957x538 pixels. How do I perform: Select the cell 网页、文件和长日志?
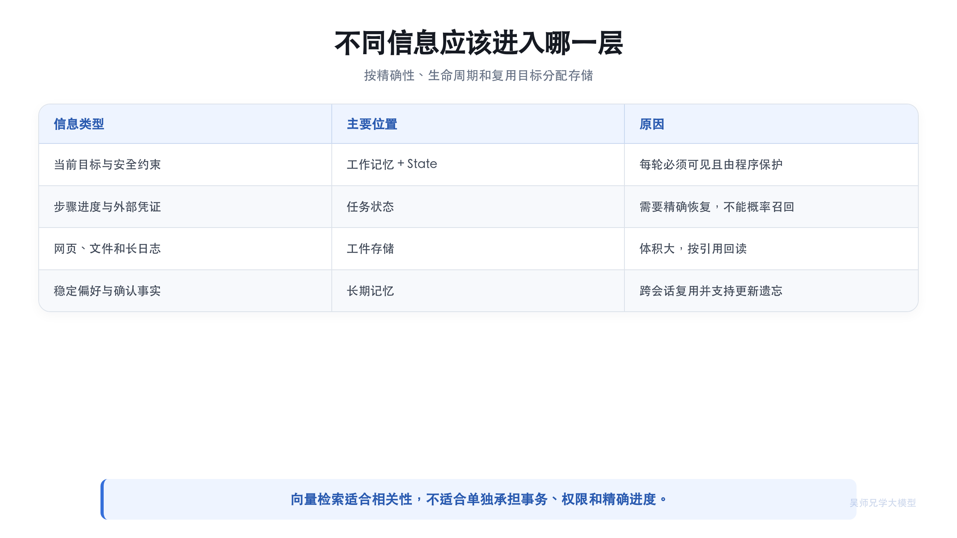[185, 249]
